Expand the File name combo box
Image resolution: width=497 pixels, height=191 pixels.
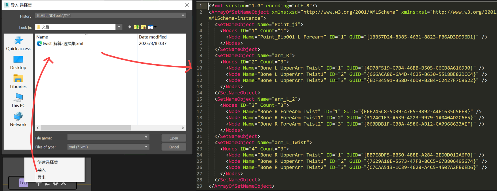point(146,137)
